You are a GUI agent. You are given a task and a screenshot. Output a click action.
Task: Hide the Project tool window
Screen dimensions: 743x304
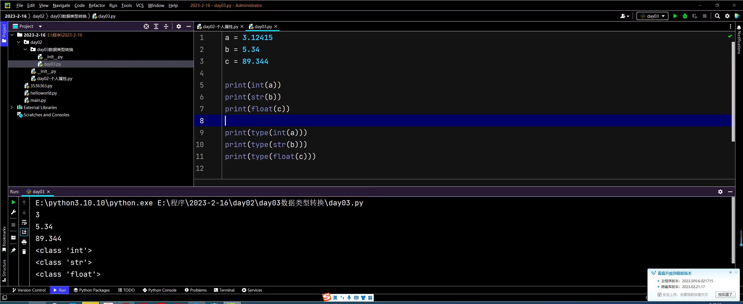189,26
